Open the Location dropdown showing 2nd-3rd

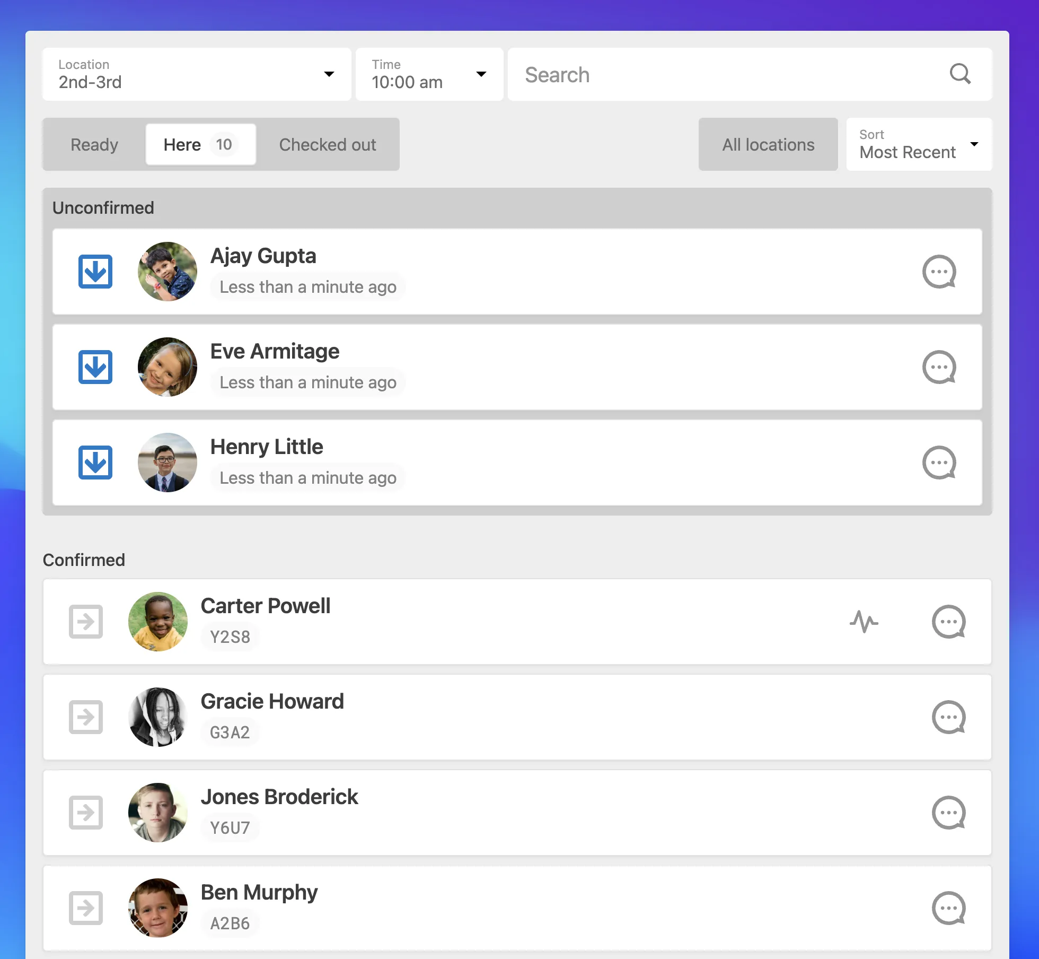[x=196, y=74]
